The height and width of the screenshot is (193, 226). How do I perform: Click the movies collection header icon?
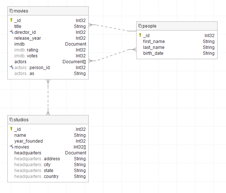pos(11,11)
